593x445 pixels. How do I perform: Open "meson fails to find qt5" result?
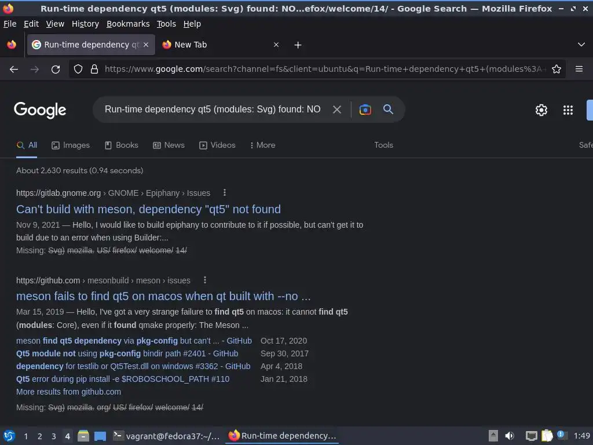click(x=163, y=296)
